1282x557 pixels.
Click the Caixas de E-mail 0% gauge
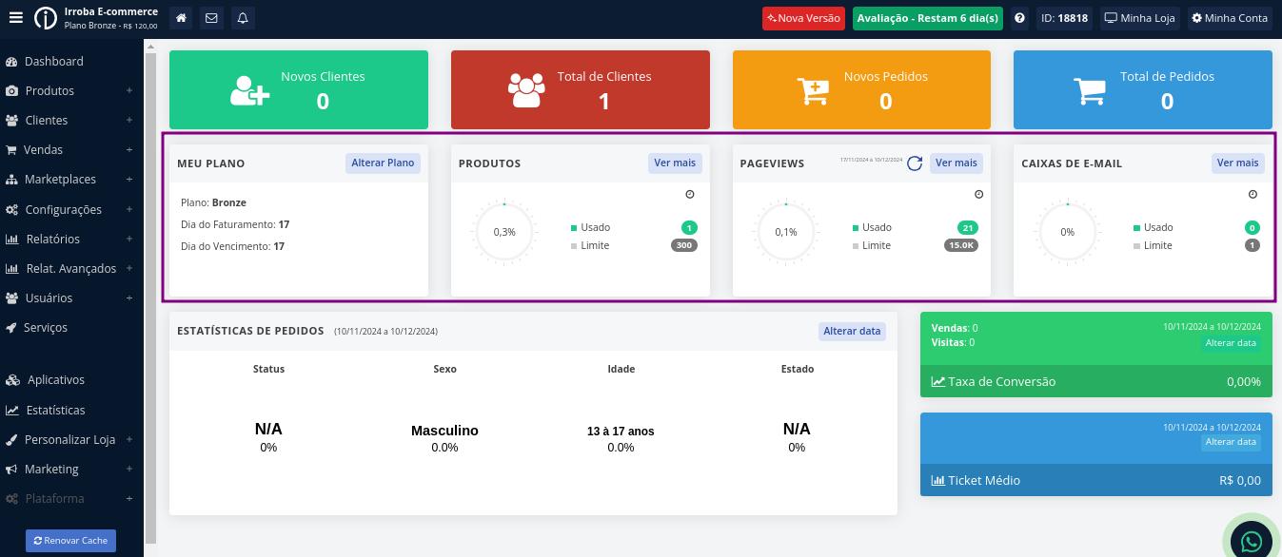coord(1068,232)
